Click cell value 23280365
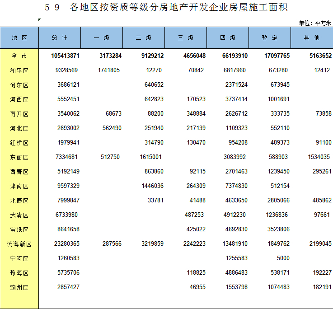This screenshot has height=309, width=333. tap(67, 243)
